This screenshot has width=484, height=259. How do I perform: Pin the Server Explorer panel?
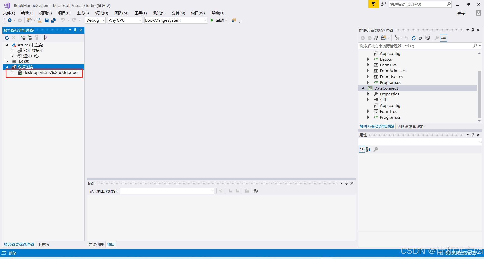75,30
